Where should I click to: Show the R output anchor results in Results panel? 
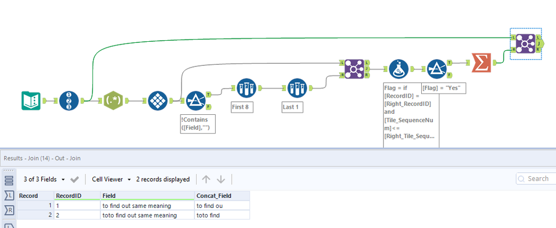(9, 210)
